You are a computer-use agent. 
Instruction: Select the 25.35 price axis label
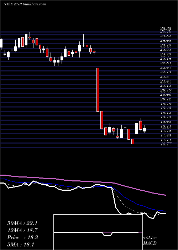pos(166,29)
